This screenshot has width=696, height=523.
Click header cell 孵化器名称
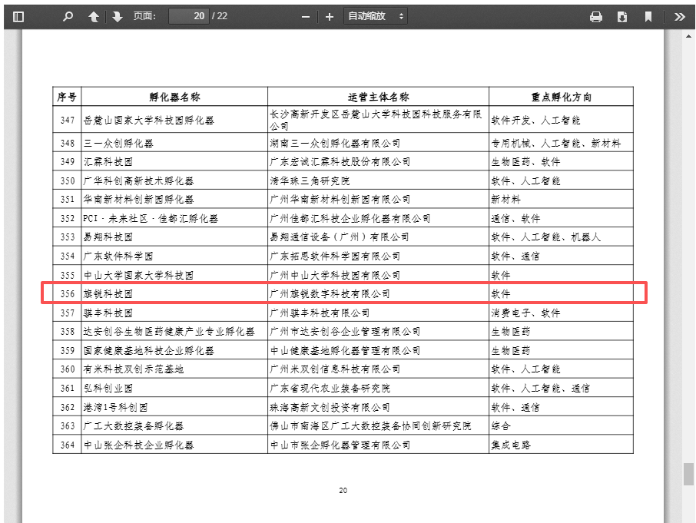point(174,97)
